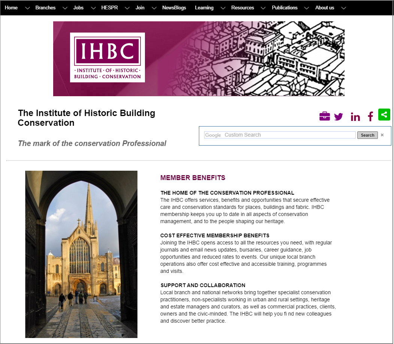The image size is (394, 344).
Task: Click the IHBC logo in banner
Action: (107, 58)
